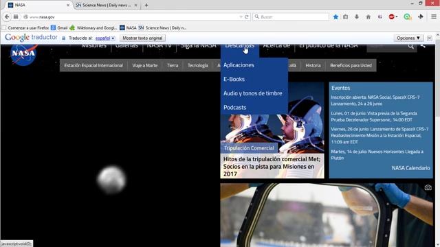Open the Opciones dropdown
Screen dimensions: 440x247
pyautogui.click(x=408, y=38)
